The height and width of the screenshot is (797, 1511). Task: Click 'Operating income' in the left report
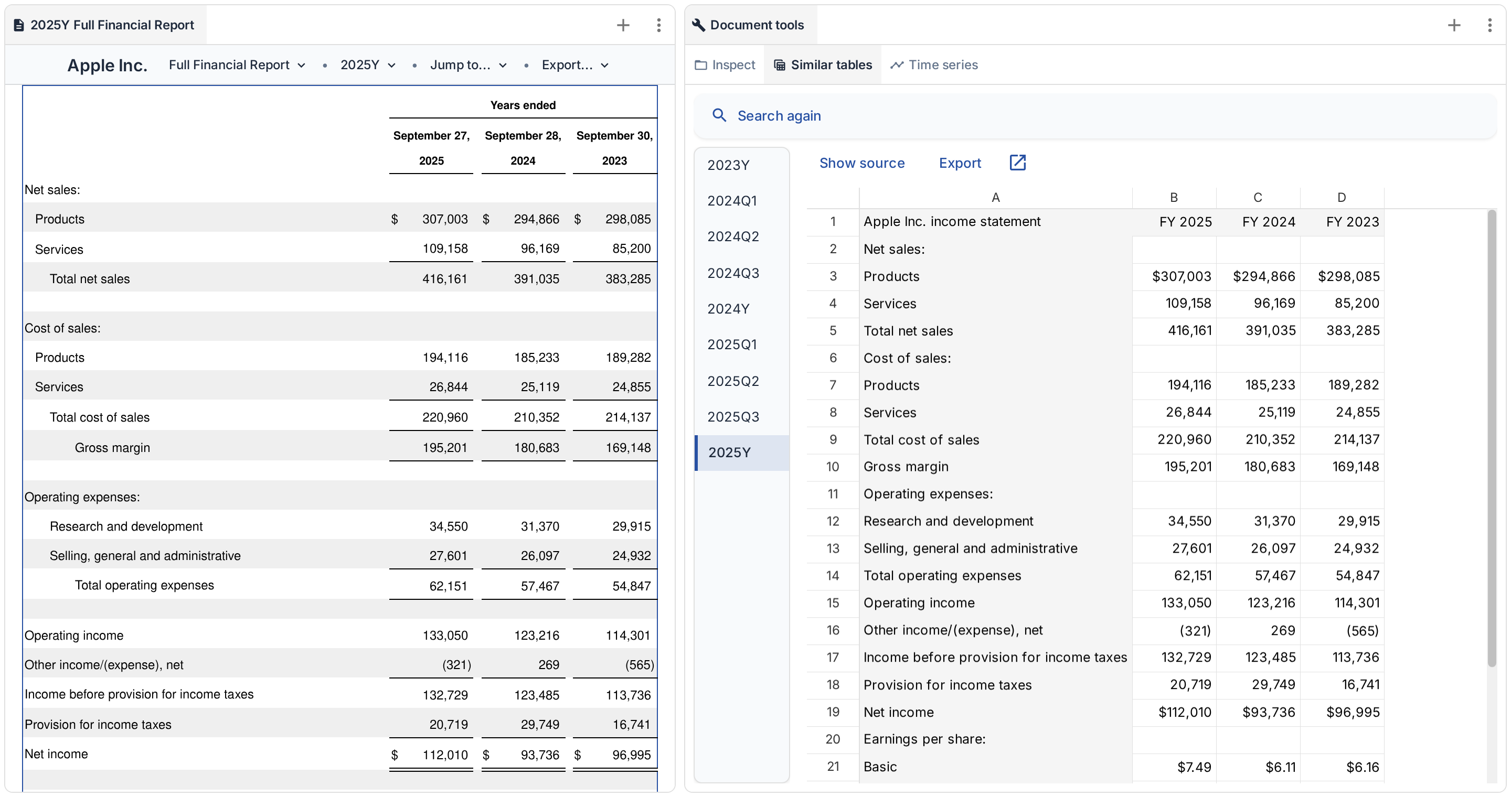click(x=74, y=636)
